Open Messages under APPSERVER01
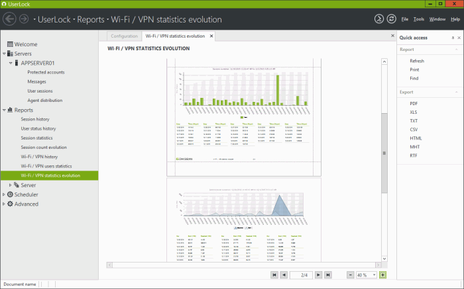 tap(36, 82)
